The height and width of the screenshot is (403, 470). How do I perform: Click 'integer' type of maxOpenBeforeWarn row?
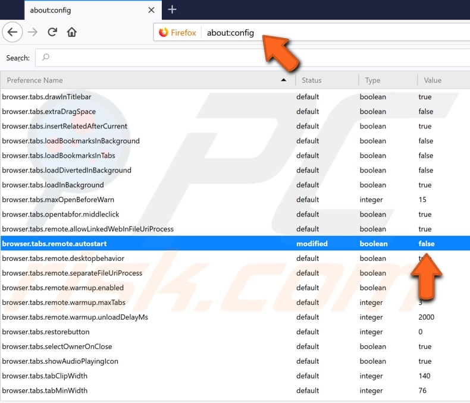click(371, 200)
